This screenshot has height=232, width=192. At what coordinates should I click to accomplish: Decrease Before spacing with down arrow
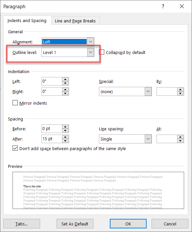pos(65,131)
